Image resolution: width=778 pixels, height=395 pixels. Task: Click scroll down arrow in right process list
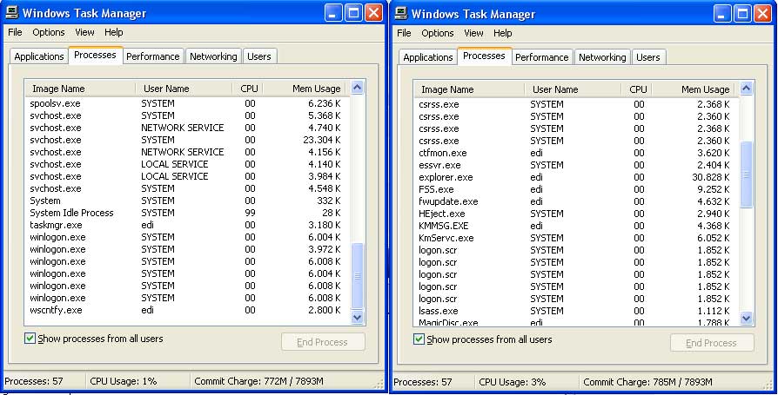(747, 318)
